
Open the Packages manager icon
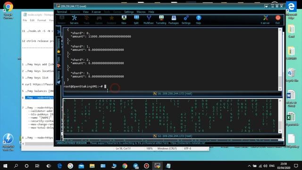point(174,20)
